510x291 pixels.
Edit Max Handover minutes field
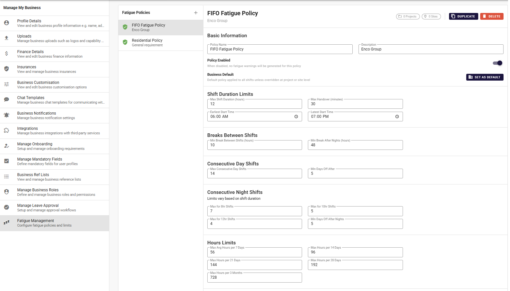[x=355, y=104]
